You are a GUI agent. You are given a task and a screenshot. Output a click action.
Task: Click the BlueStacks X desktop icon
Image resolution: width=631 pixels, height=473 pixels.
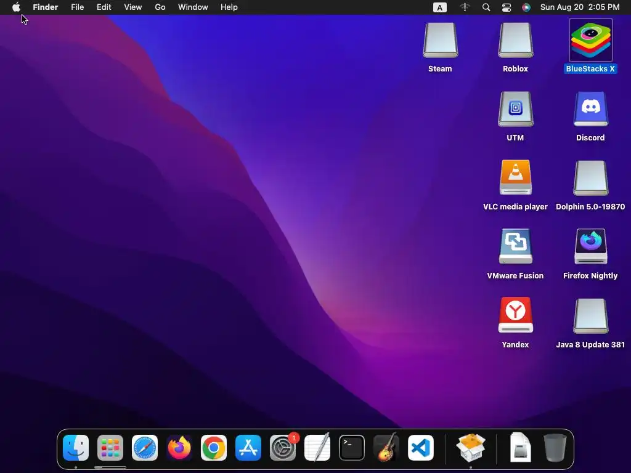coord(591,40)
